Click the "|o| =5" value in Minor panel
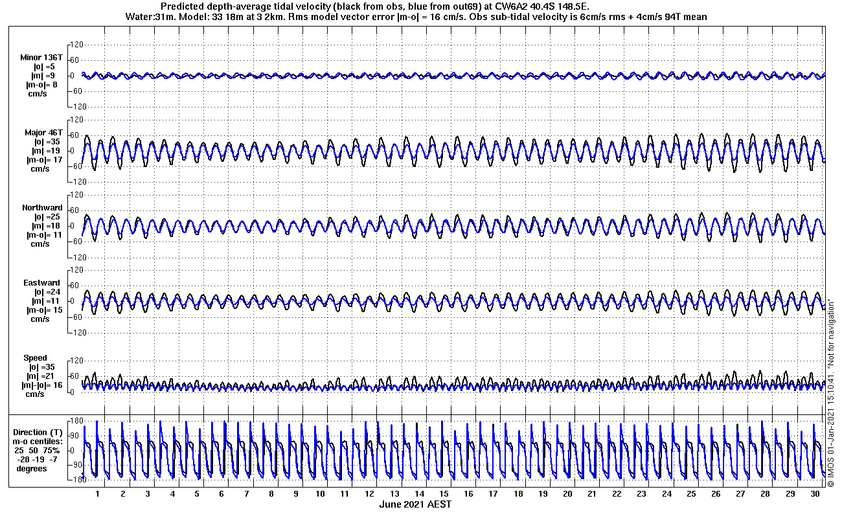 click(45, 66)
